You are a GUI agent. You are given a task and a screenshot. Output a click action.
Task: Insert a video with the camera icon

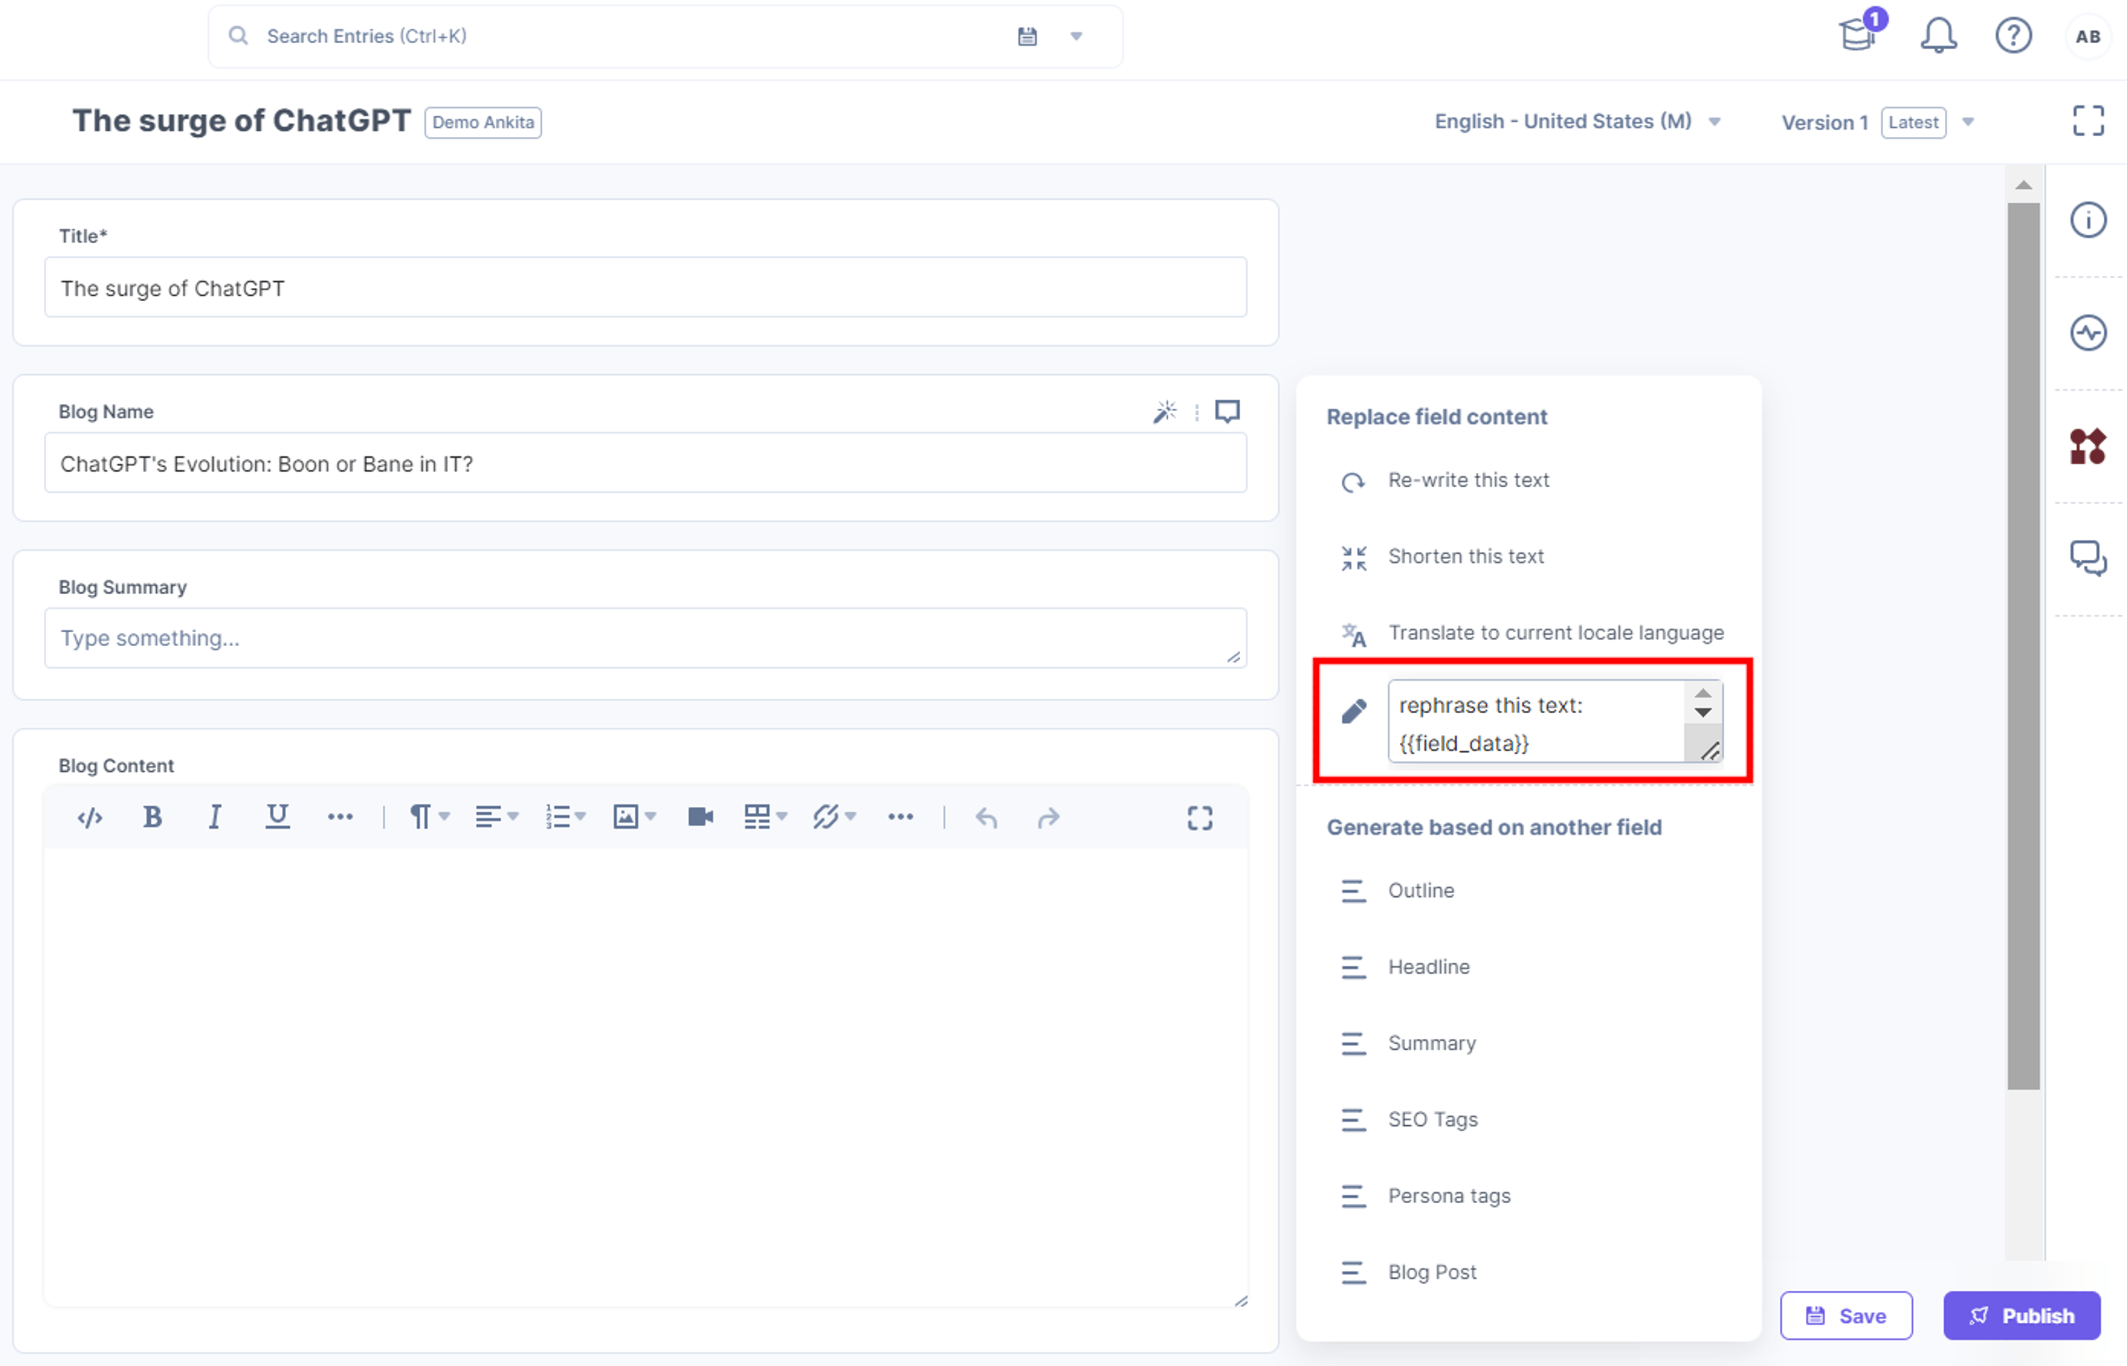pyautogui.click(x=700, y=817)
